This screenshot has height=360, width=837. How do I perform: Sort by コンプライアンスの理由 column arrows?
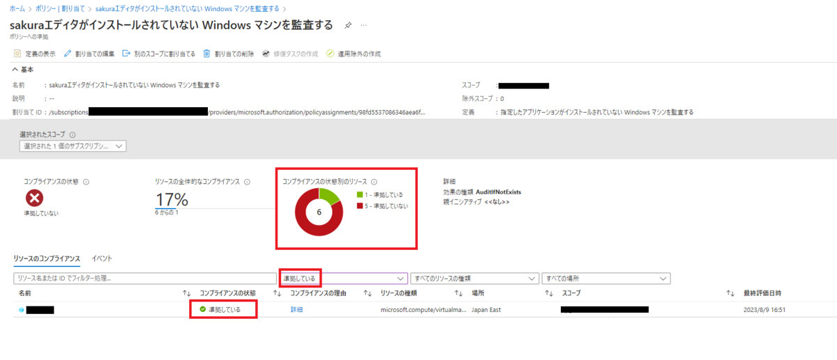[368, 293]
